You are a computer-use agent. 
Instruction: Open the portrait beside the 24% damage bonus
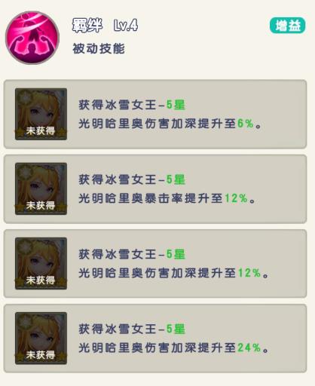click(41, 338)
